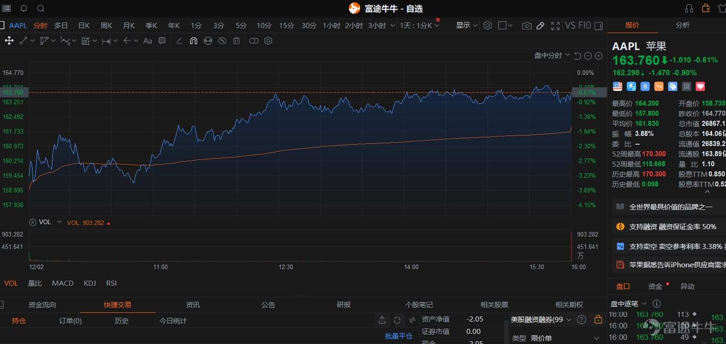Delete drawings with trash icon
Viewport: 726px width, 344px height.
(237, 41)
